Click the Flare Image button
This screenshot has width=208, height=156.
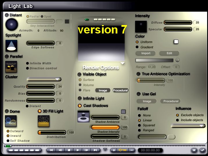(103, 90)
